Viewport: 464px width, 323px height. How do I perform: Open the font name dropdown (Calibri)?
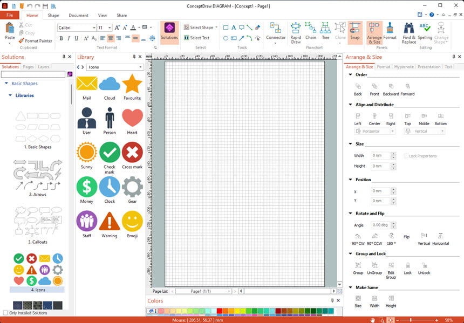[x=94, y=28]
